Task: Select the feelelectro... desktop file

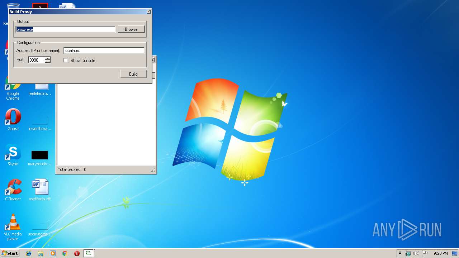Action: [40, 90]
